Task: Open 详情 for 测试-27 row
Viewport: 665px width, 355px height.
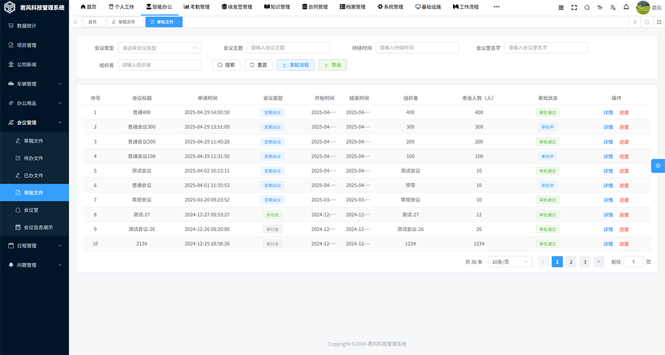Action: [x=608, y=215]
